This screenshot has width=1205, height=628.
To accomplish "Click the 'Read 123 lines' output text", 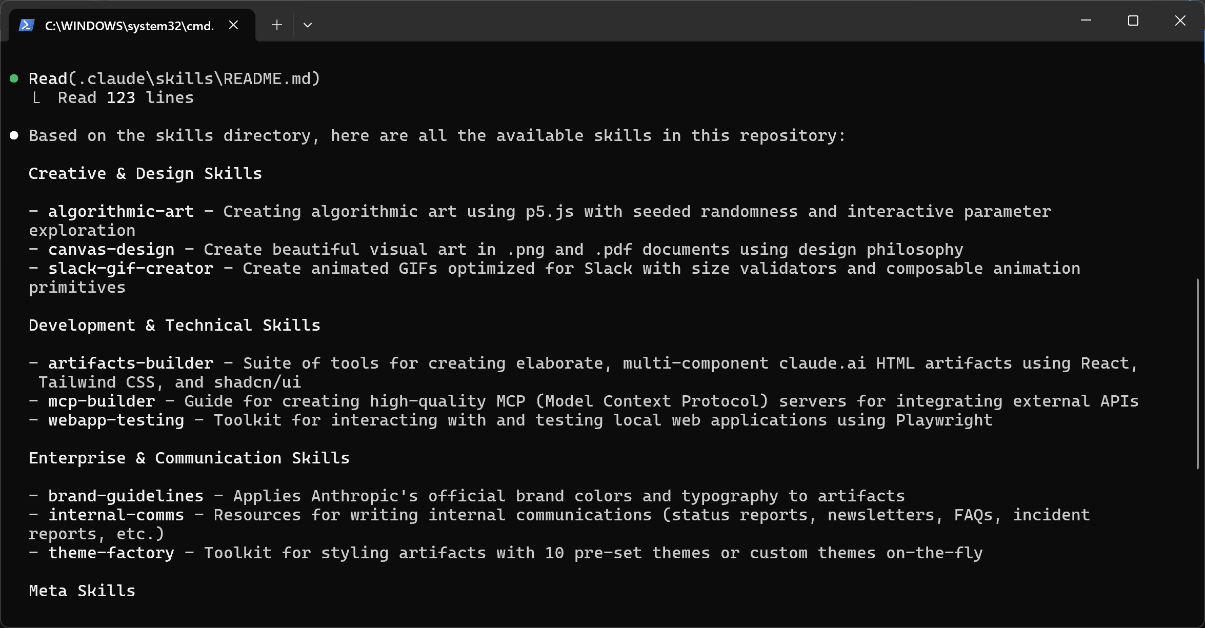I will click(126, 98).
